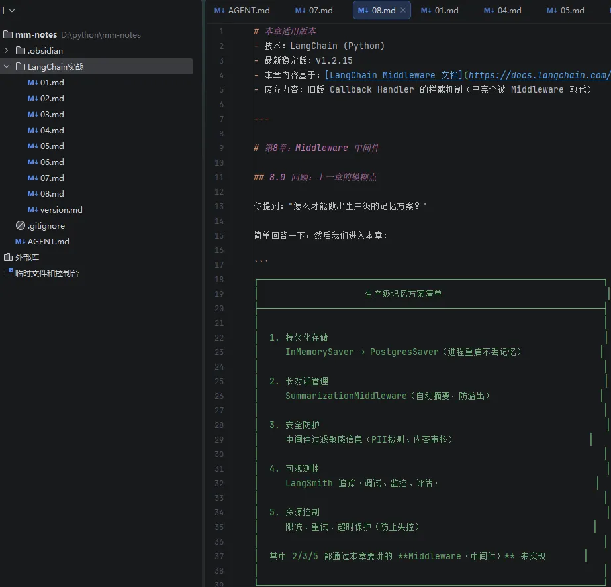Click the text SummarizationMiddleware

pos(346,396)
